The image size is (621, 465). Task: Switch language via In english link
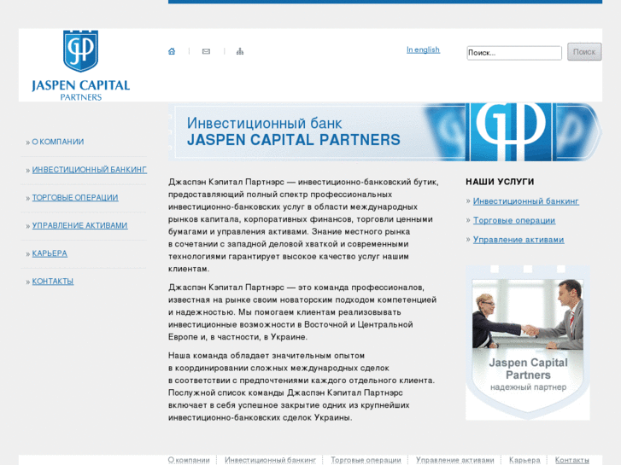coord(423,49)
